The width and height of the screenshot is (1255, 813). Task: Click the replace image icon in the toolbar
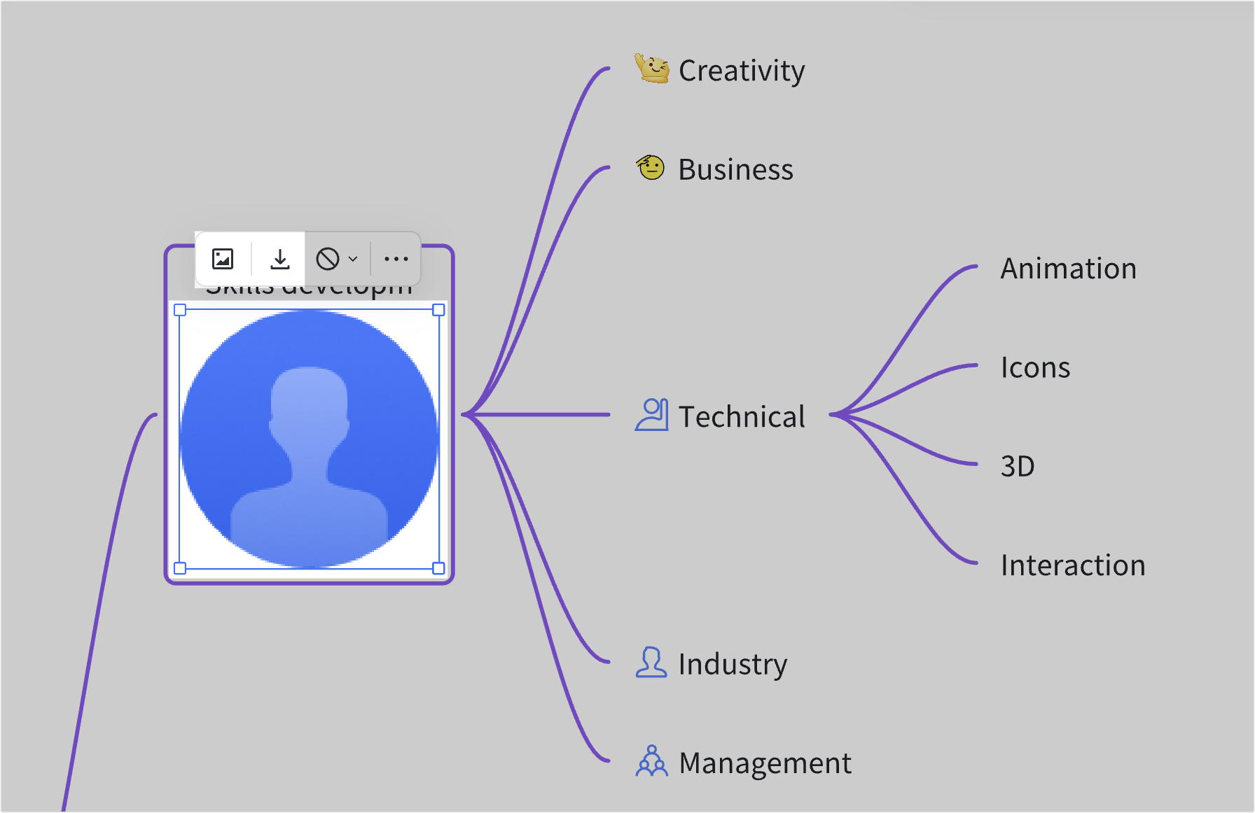point(223,259)
